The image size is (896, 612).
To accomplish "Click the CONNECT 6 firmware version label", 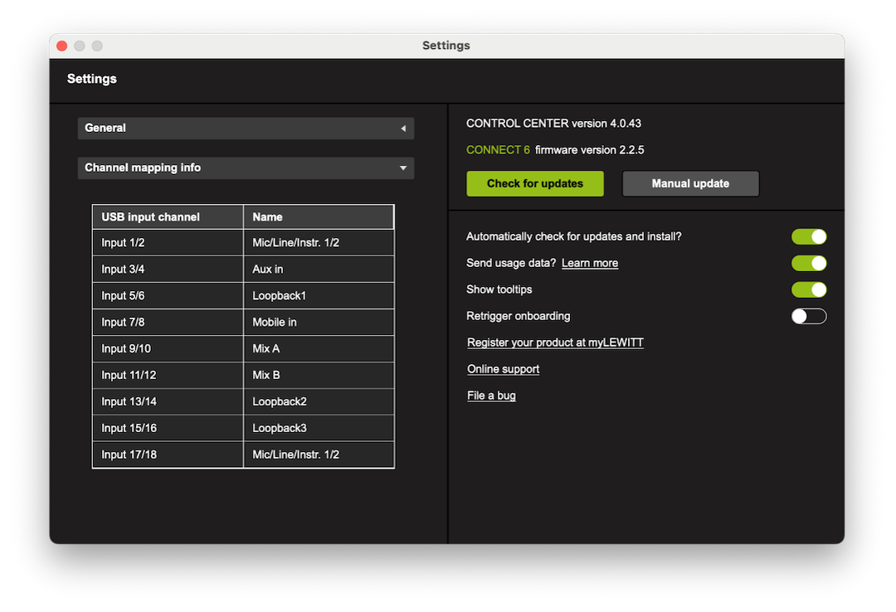I will (x=554, y=149).
